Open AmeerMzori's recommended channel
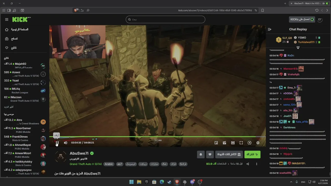Image resolution: width=331 pixels, height=186 pixels. point(25,155)
